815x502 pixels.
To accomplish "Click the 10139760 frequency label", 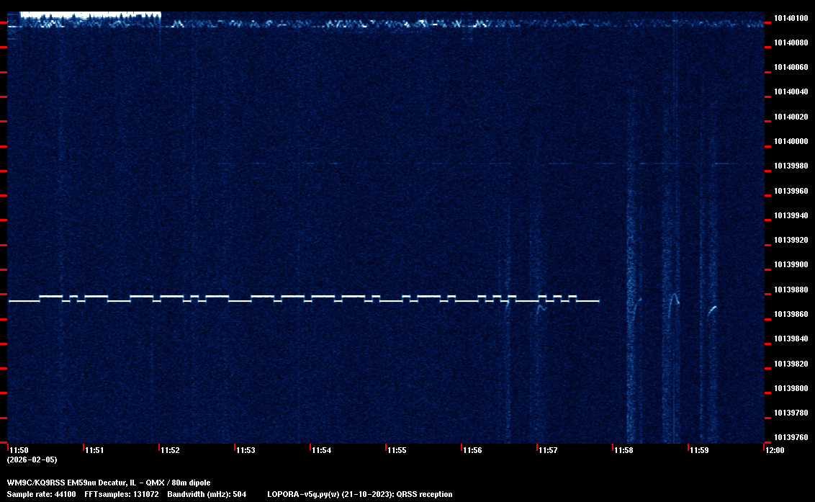I will click(791, 437).
